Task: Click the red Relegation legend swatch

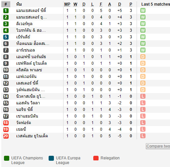Action: (x=96, y=158)
